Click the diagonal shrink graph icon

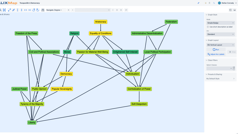click(x=13, y=10)
